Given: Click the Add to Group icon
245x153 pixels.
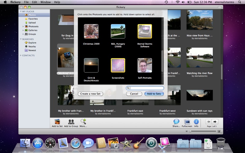Looking at the screenshot, I should point(71,122).
